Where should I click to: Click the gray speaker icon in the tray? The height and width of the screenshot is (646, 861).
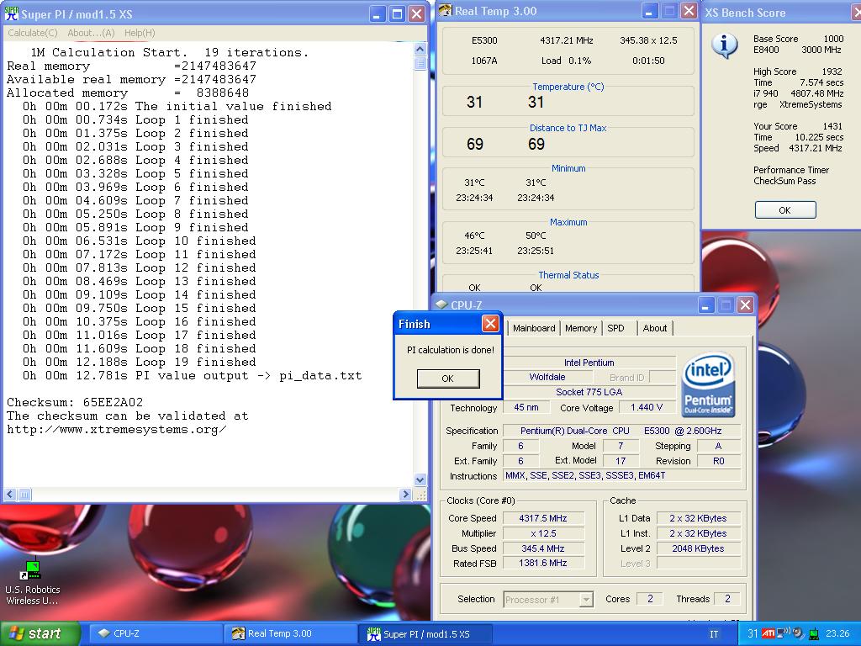pos(799,633)
